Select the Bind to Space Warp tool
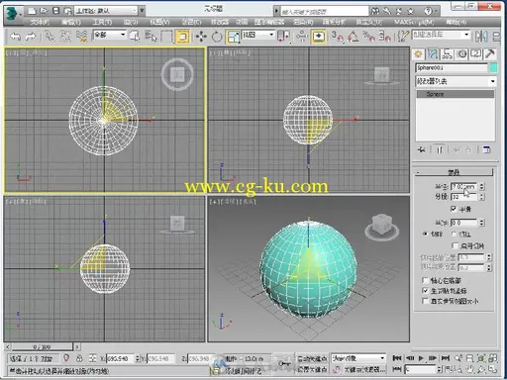The image size is (507, 380). tap(81, 37)
